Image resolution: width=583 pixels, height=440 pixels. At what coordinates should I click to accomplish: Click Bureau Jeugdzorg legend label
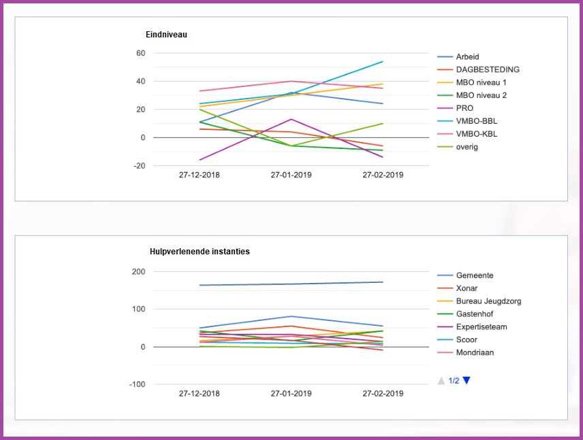(x=488, y=301)
